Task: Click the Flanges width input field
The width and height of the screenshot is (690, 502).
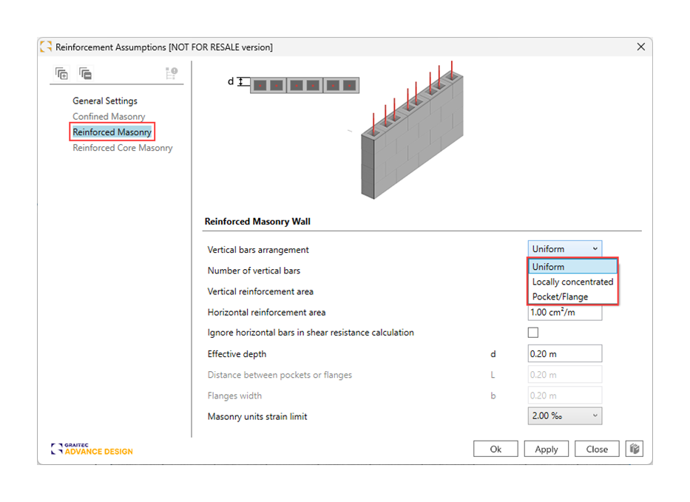Action: 564,396
